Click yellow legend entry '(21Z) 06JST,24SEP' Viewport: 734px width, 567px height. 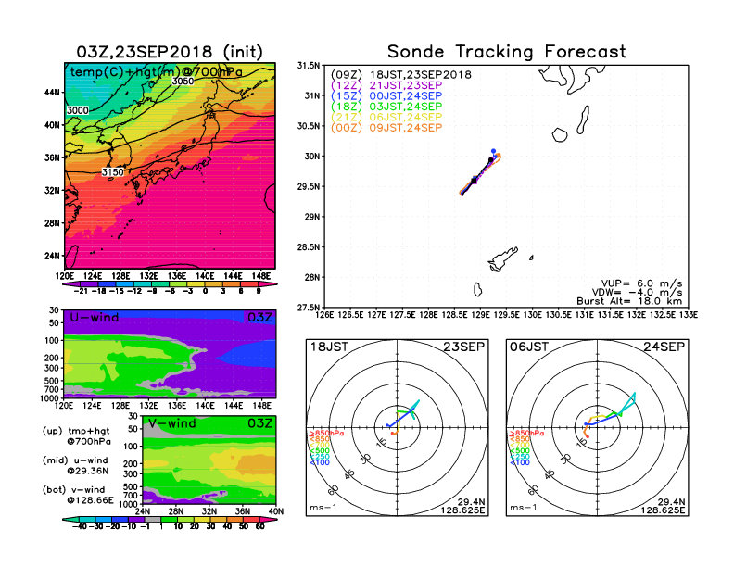coord(386,117)
